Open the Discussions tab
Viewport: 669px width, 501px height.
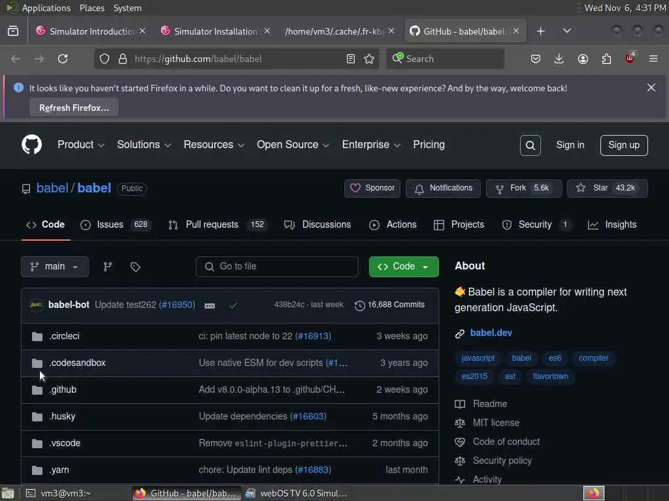point(318,225)
